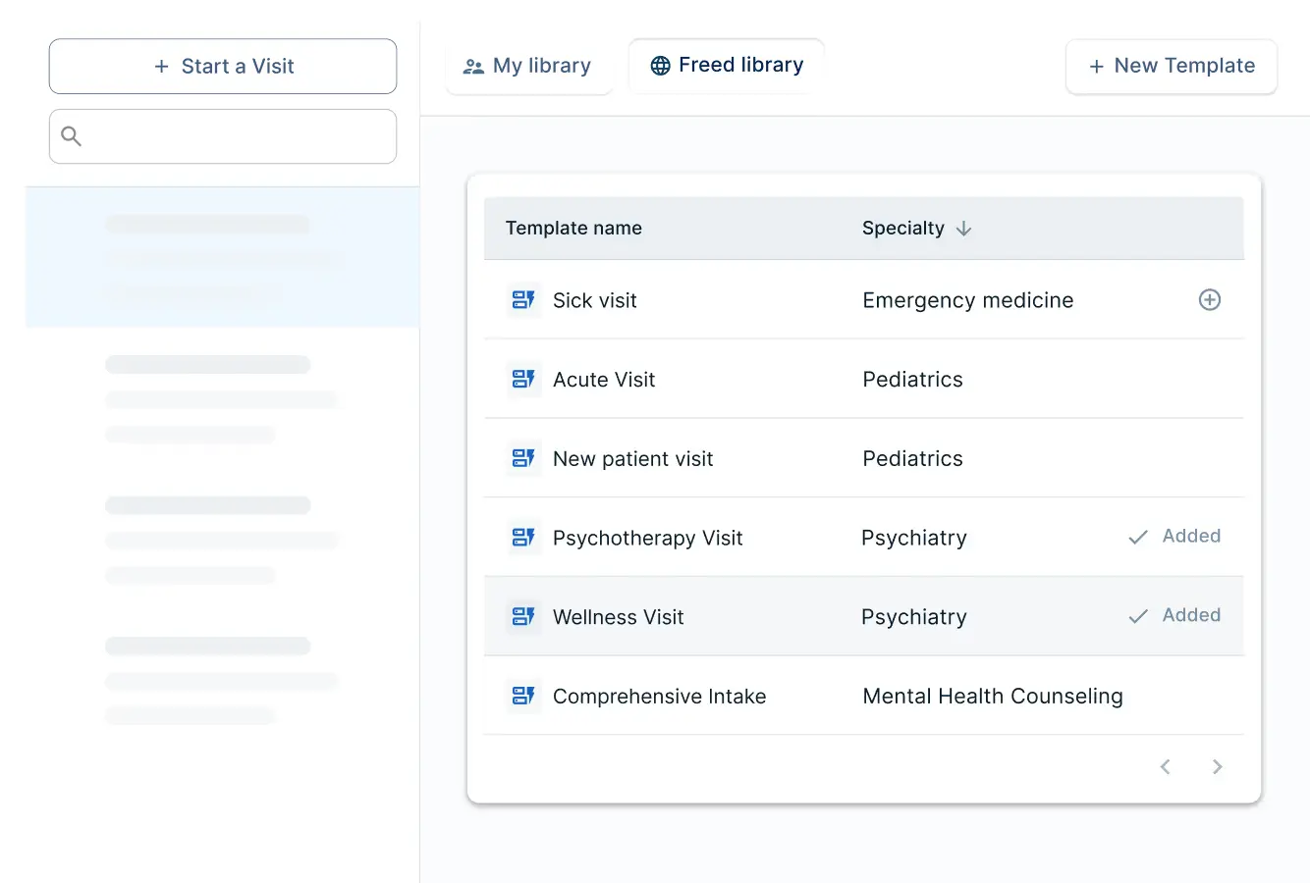Click the Sick visit template icon
The height and width of the screenshot is (883, 1310).
(523, 300)
